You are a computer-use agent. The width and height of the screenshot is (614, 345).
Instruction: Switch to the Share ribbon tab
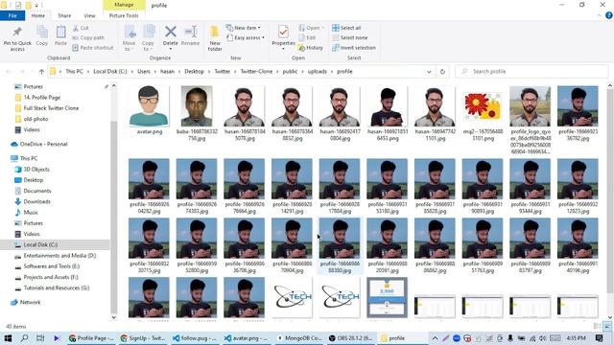coord(64,15)
